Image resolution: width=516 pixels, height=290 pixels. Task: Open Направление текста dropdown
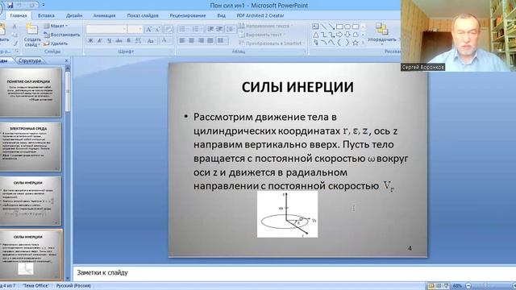266,26
